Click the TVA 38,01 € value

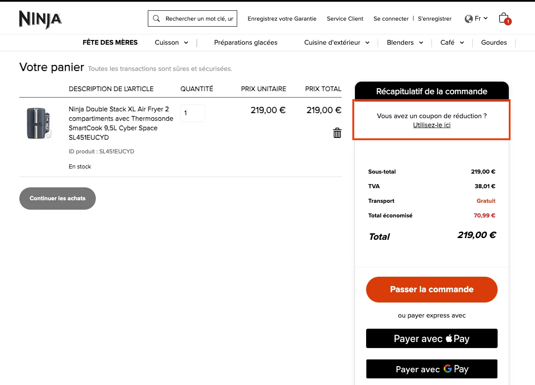point(485,186)
